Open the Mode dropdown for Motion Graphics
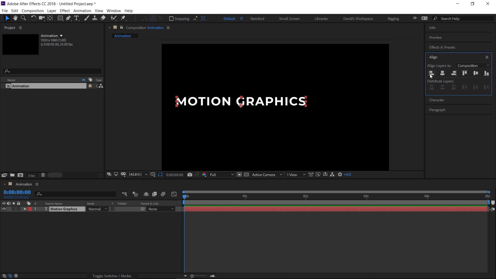The image size is (496, 279). coord(97,209)
